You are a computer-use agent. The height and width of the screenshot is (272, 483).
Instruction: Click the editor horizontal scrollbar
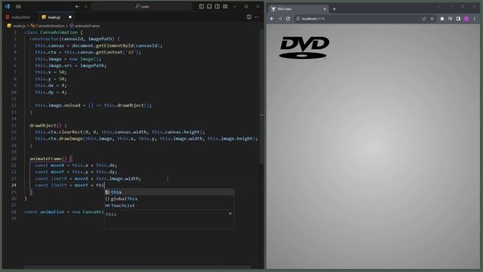tap(137, 267)
